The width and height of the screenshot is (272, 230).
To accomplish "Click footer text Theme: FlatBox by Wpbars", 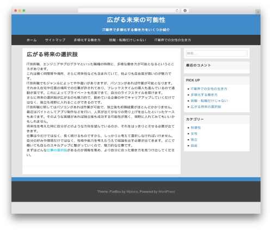I will coord(118,191).
